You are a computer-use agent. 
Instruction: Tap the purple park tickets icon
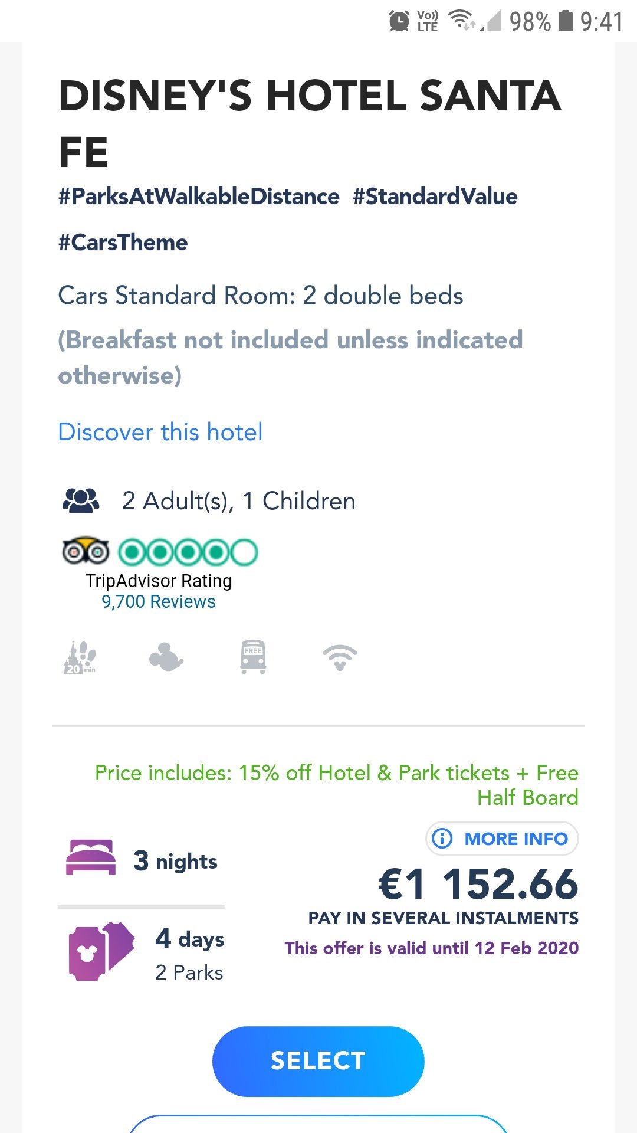100,951
